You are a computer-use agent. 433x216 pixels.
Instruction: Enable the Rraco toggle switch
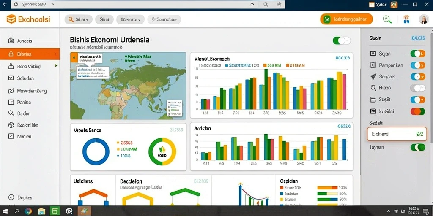pyautogui.click(x=417, y=88)
